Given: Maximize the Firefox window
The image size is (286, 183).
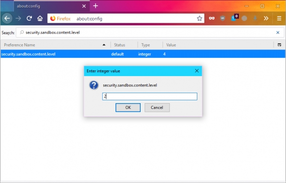Looking at the screenshot, I should 262,6.
